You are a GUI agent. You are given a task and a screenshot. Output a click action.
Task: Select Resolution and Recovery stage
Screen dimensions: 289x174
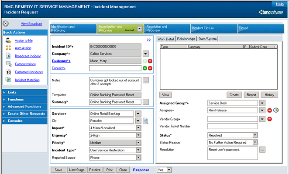tap(167, 29)
